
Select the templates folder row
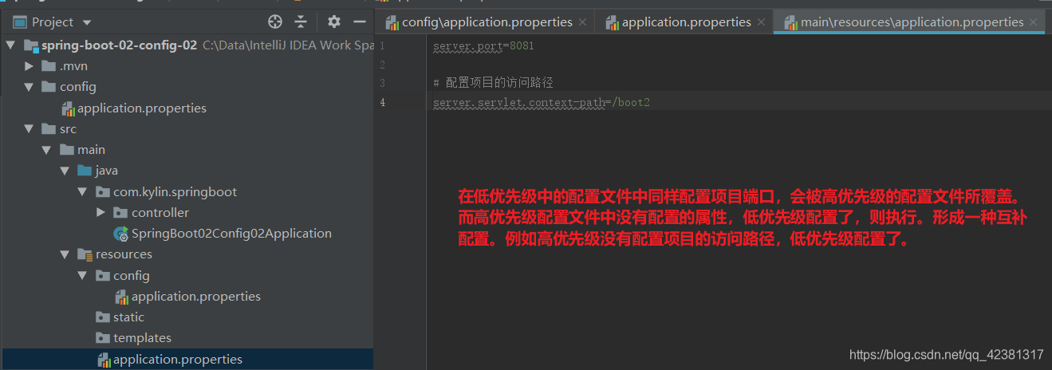(187, 337)
